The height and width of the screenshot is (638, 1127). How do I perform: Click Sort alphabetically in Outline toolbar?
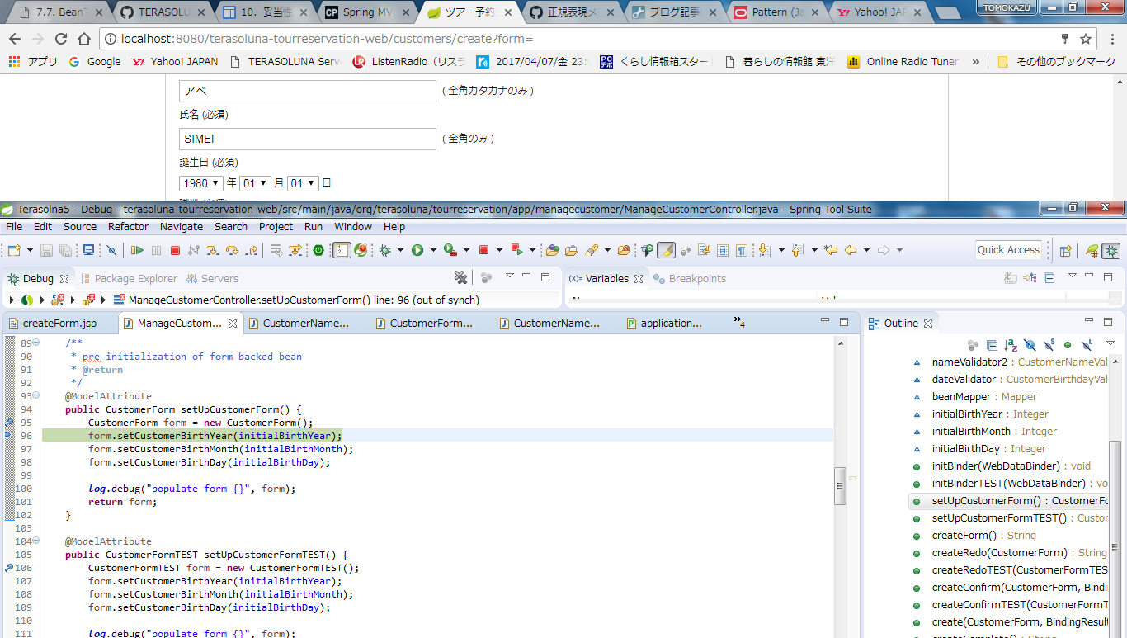(1011, 345)
